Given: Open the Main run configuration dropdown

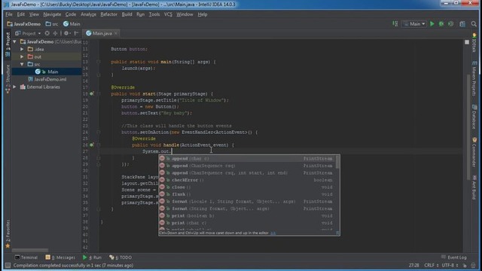Looking at the screenshot, I should coord(414,24).
